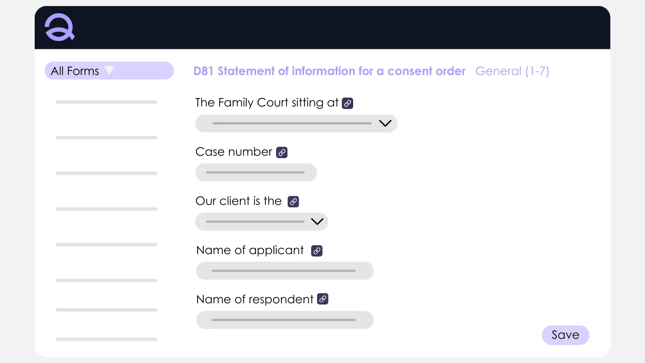645x363 pixels.
Task: Click link icon next to Name of applicant
Action: (317, 251)
